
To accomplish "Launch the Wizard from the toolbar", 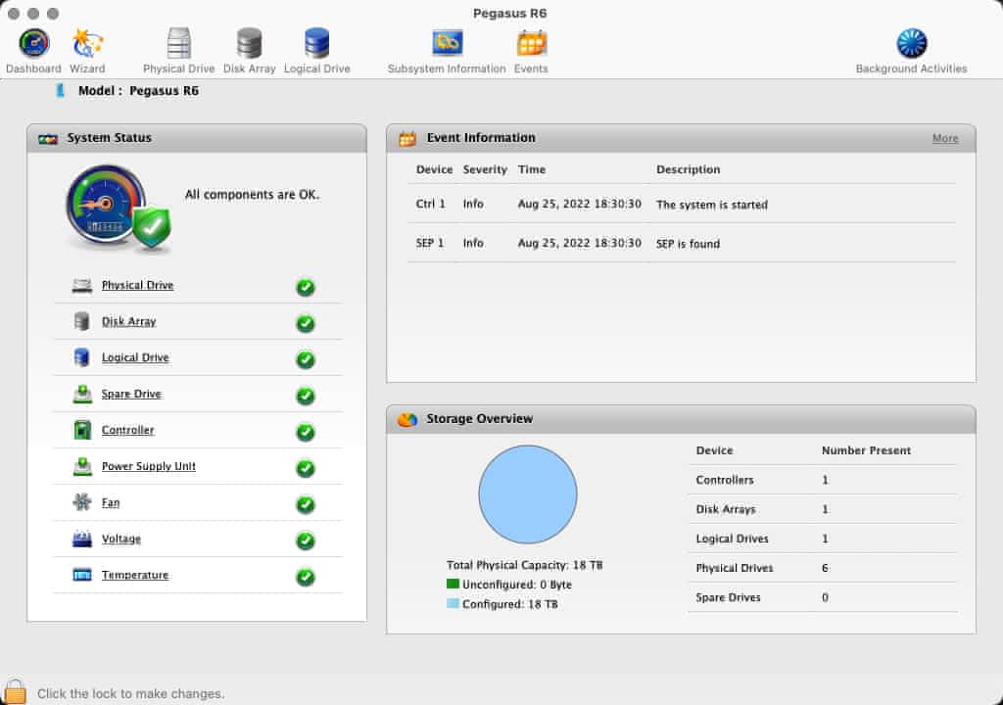I will tap(87, 44).
